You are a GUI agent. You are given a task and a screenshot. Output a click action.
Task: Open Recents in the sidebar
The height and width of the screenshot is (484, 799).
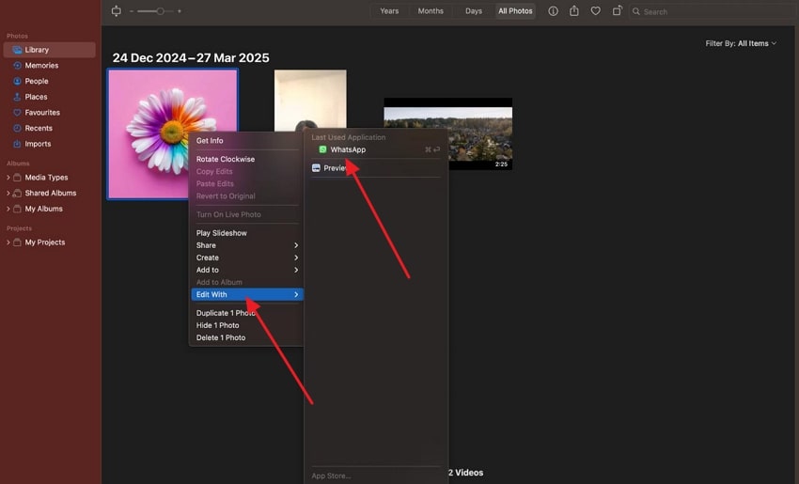coord(39,129)
